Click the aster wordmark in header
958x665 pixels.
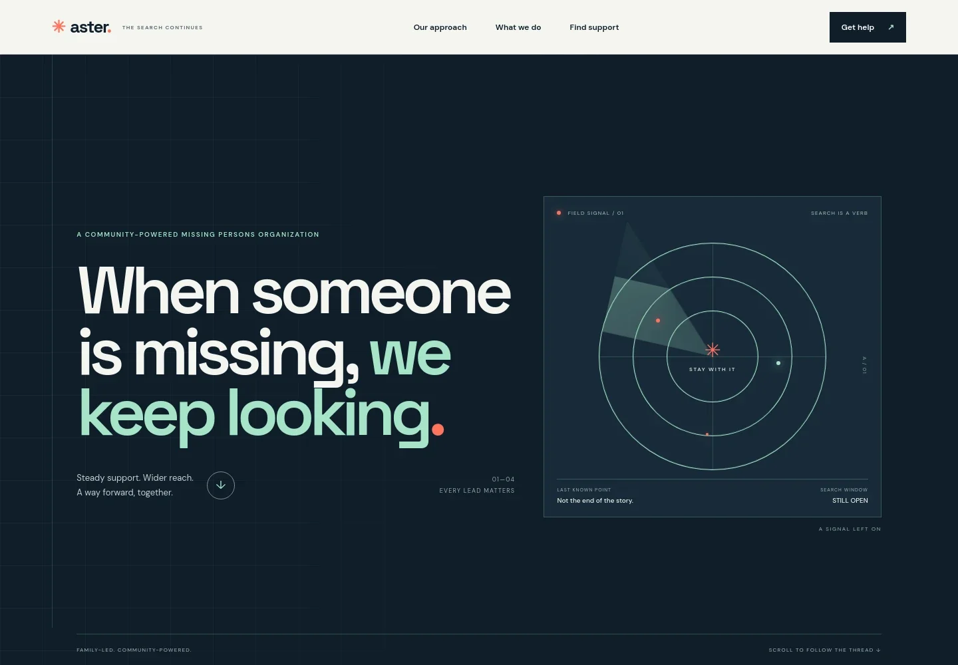click(90, 27)
